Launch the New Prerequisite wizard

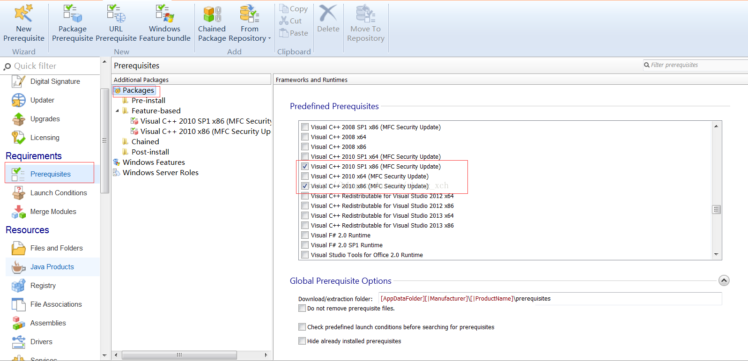(x=23, y=23)
